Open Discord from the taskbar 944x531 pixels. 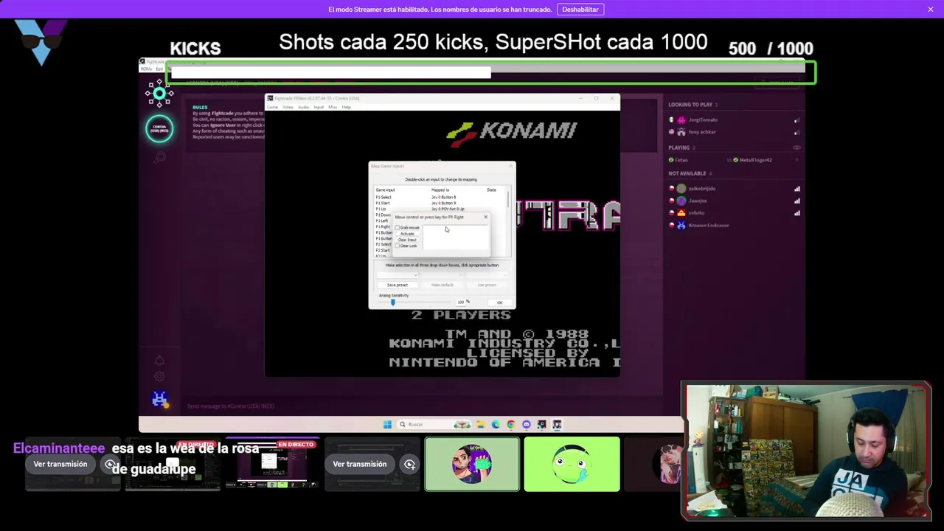tap(527, 424)
